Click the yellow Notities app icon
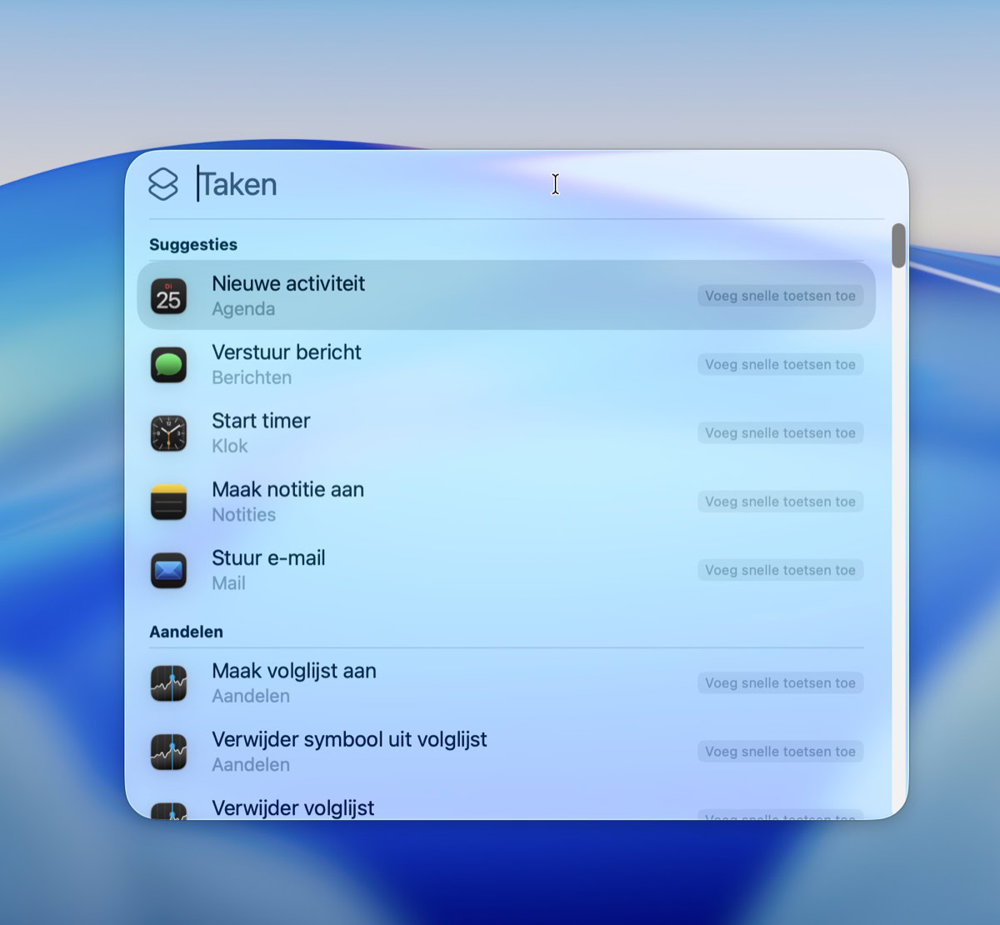Image resolution: width=1000 pixels, height=925 pixels. [168, 502]
